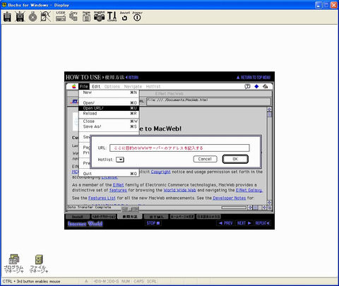Click the PREV button
The image size is (339, 286).
click(225, 223)
